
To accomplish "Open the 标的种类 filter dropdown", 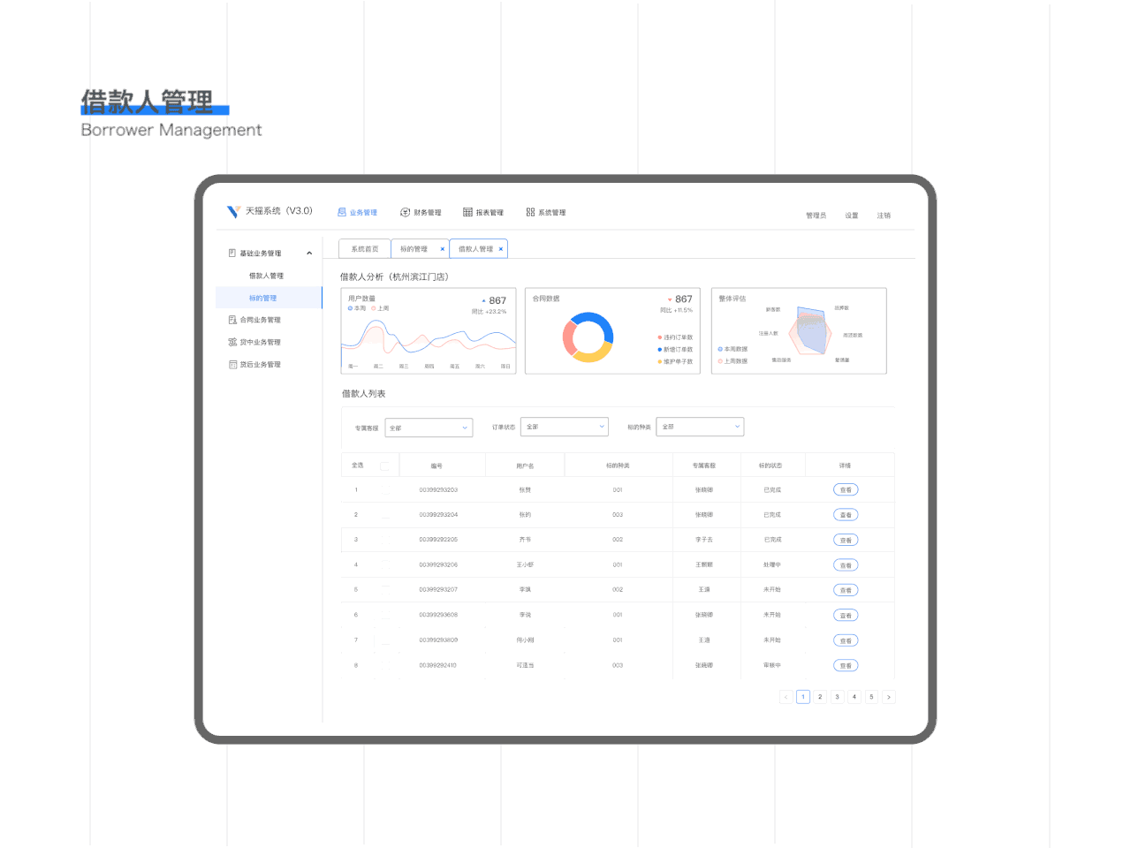I will (700, 427).
